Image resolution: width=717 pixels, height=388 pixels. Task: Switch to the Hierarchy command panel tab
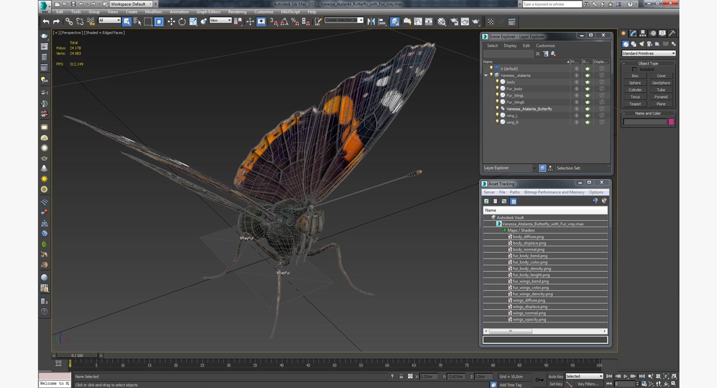click(643, 33)
